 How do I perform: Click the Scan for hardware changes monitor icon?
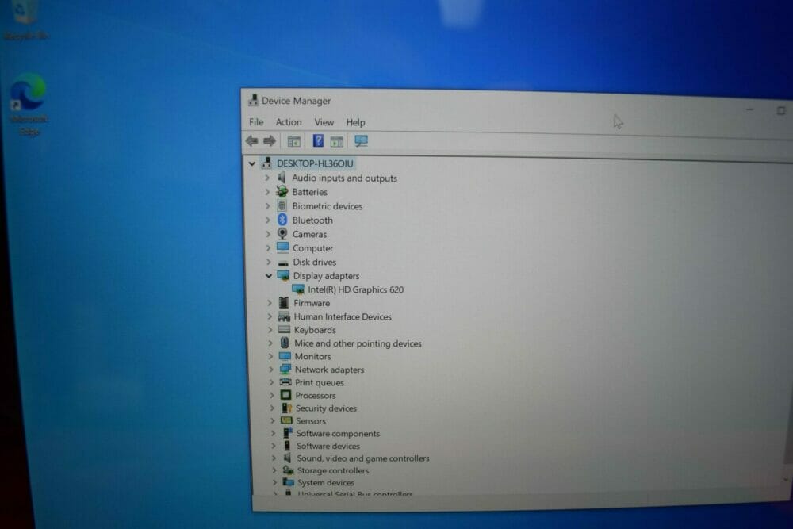point(361,141)
